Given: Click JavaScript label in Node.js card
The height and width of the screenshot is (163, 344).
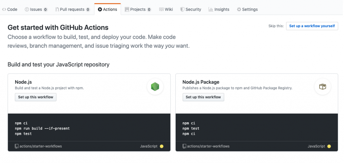Looking at the screenshot, I should tap(149, 146).
